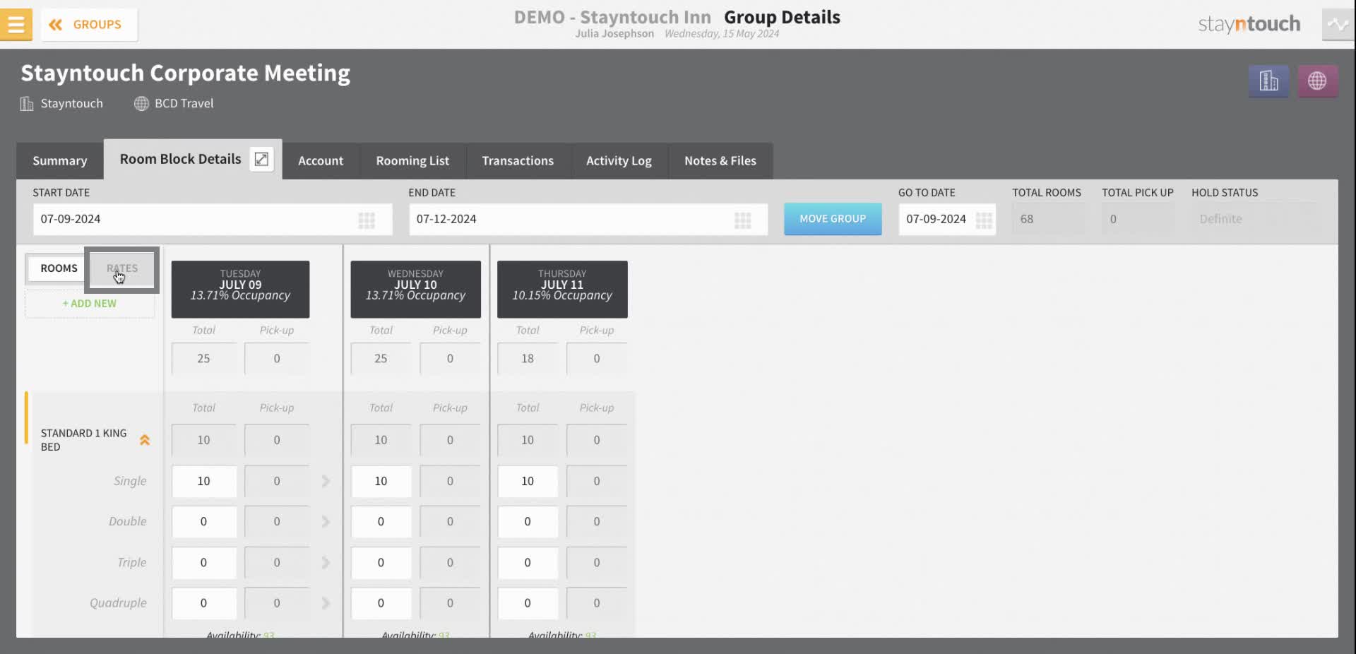Click the Triple July 09 total field

[x=203, y=563]
